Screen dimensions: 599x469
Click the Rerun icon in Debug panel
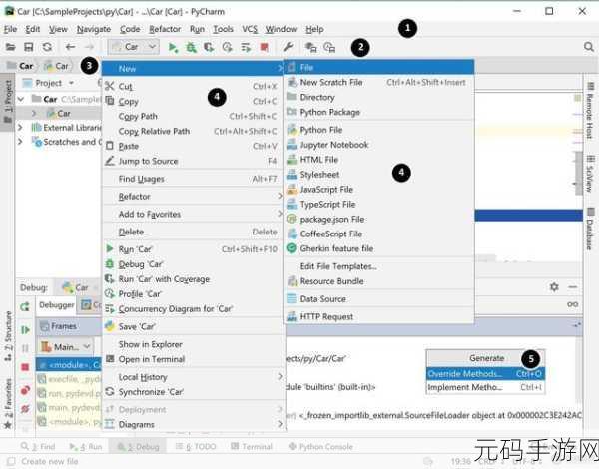[x=25, y=306]
